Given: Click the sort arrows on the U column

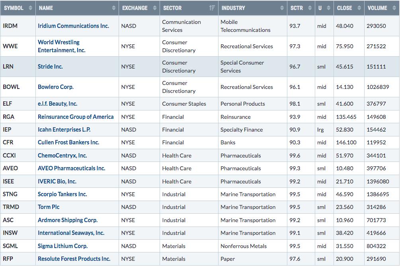Looking at the screenshot, I should coord(329,8).
